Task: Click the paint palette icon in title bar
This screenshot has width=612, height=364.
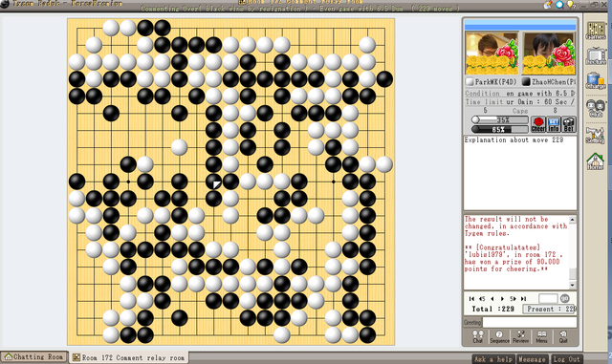Action: pos(548,5)
